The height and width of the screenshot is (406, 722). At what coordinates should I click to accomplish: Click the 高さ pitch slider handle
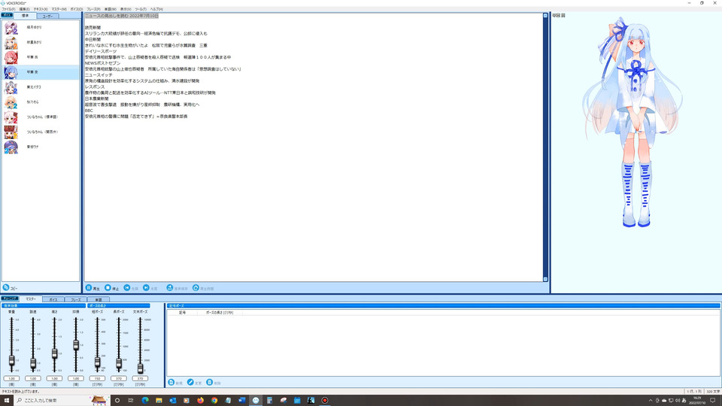pos(54,353)
